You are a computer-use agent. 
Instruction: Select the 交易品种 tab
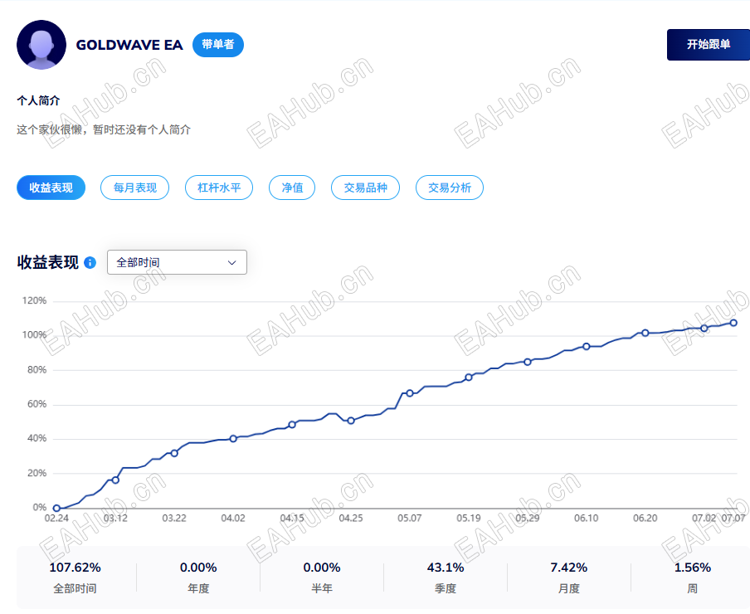coord(365,188)
